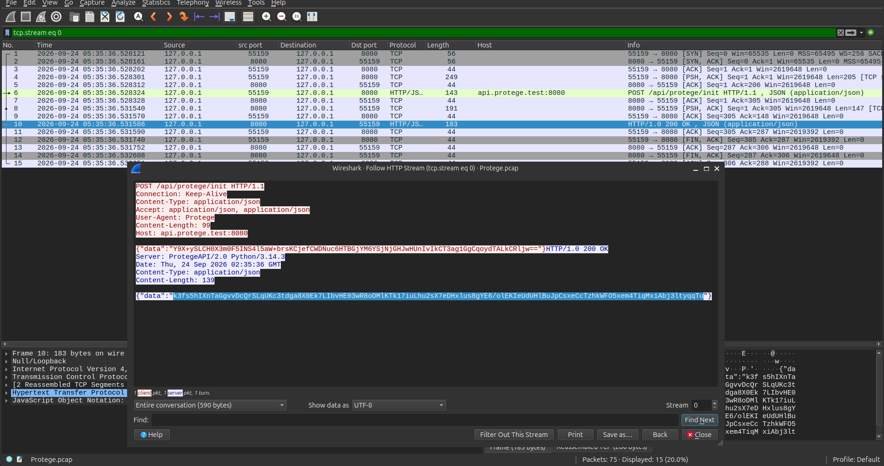The height and width of the screenshot is (466, 884).
Task: Start capturing packets with shark fin icon
Action: pos(11,17)
